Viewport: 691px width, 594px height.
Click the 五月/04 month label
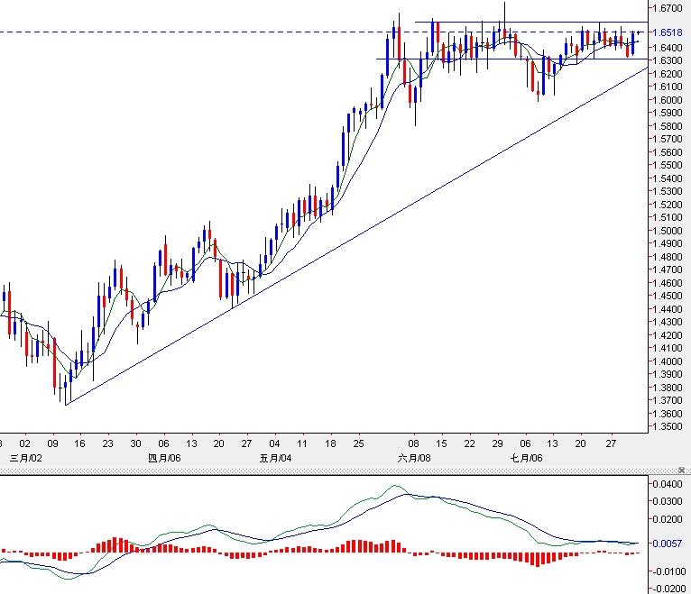[275, 459]
